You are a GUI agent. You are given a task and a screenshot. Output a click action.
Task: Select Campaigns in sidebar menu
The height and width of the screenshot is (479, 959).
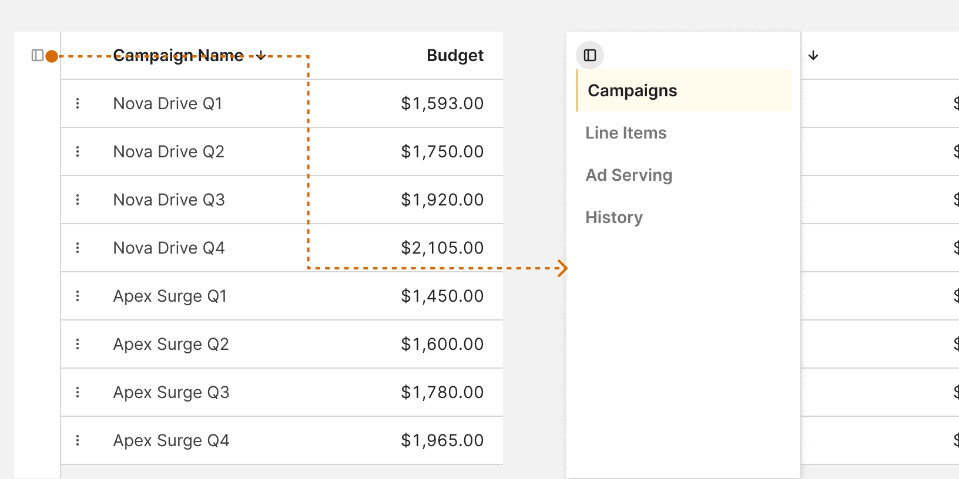(x=684, y=90)
